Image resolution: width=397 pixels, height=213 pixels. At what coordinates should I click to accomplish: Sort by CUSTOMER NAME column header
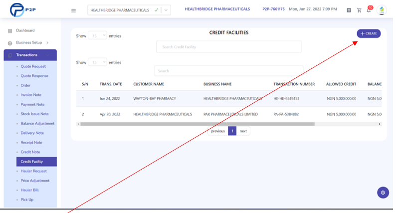click(149, 84)
